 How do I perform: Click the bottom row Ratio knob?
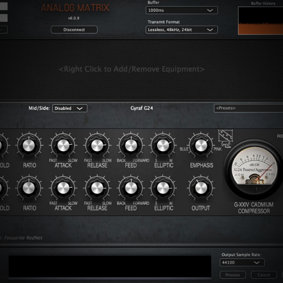pyautogui.click(x=29, y=188)
